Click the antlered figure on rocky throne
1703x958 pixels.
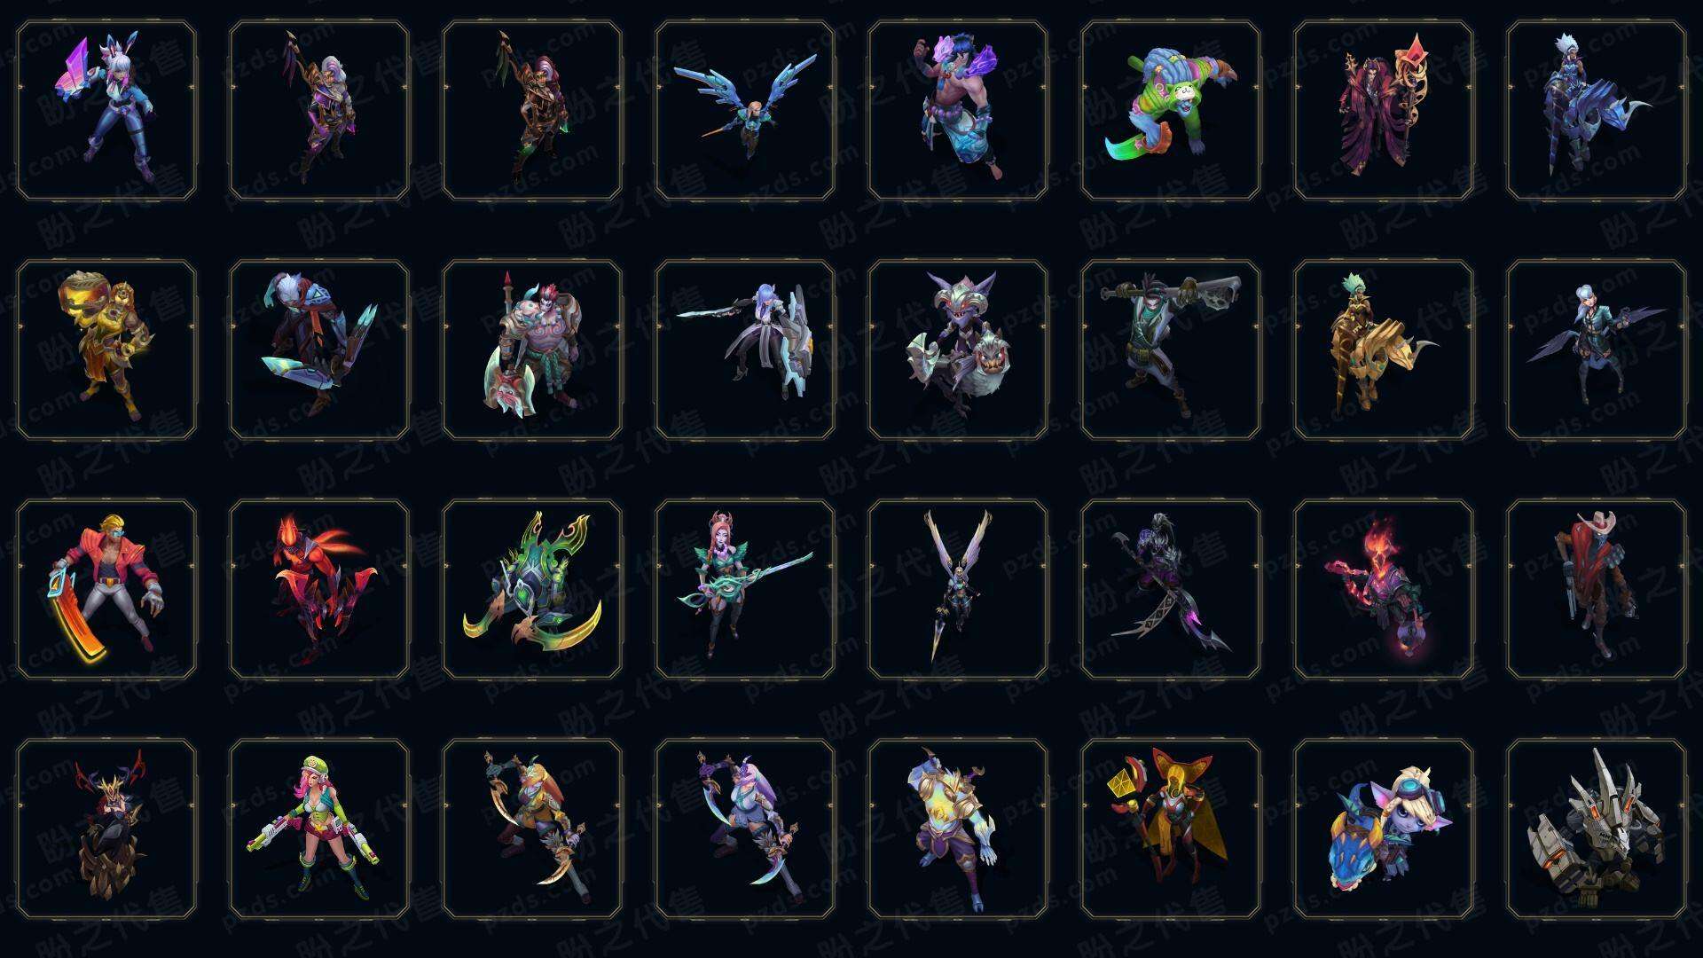click(106, 828)
